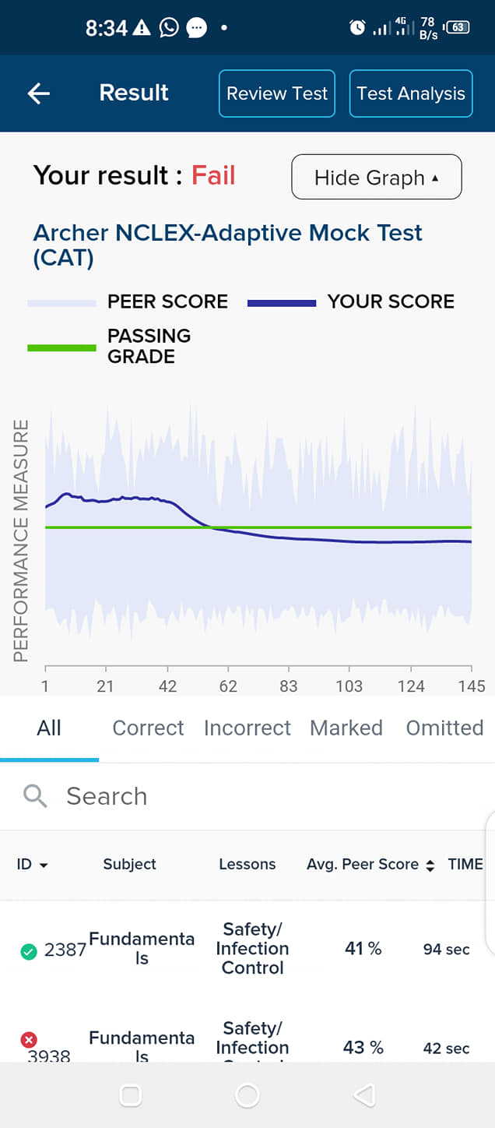The height and width of the screenshot is (1128, 495).
Task: Tap the Android back triangle button
Action: (x=363, y=1095)
